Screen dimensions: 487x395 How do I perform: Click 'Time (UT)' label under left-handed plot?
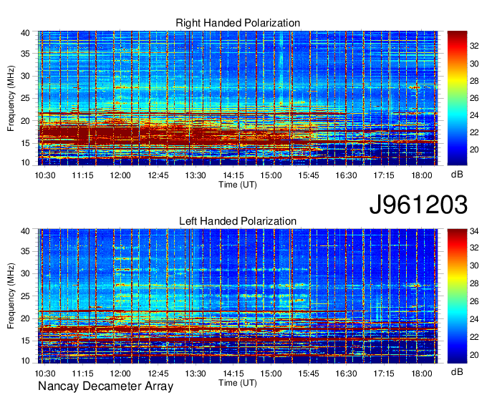(x=238, y=383)
